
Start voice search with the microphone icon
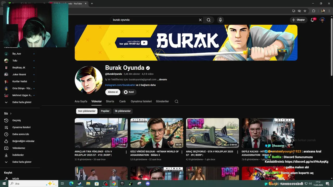pos(220,20)
